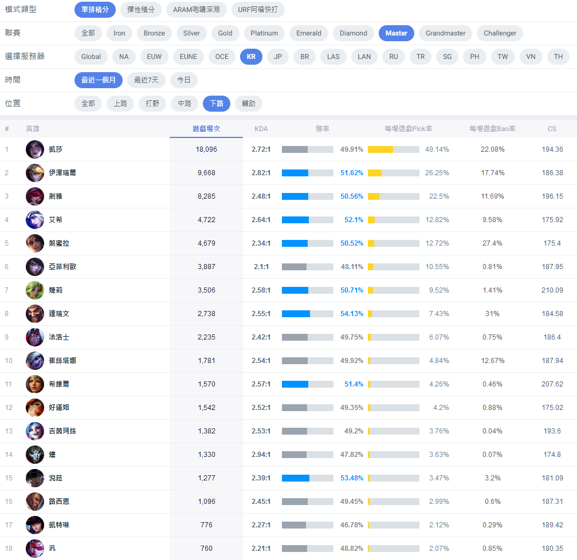This screenshot has width=577, height=560.
Task: Sort table by 遊戲場次 column
Action: coord(206,129)
